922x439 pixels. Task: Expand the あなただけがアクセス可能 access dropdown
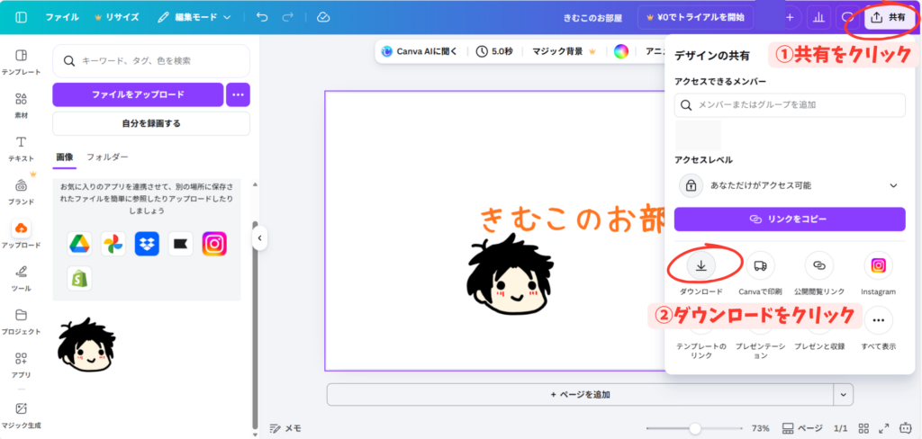tap(790, 185)
